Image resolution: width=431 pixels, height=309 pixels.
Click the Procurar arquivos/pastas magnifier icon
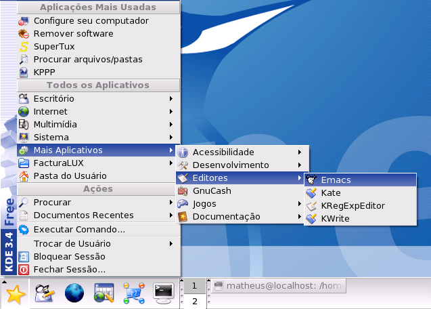point(24,60)
